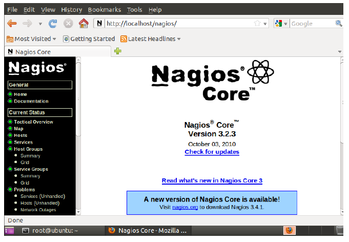349x242 pixels.
Task: Open the Getting Started bookmark
Action: tap(89, 39)
